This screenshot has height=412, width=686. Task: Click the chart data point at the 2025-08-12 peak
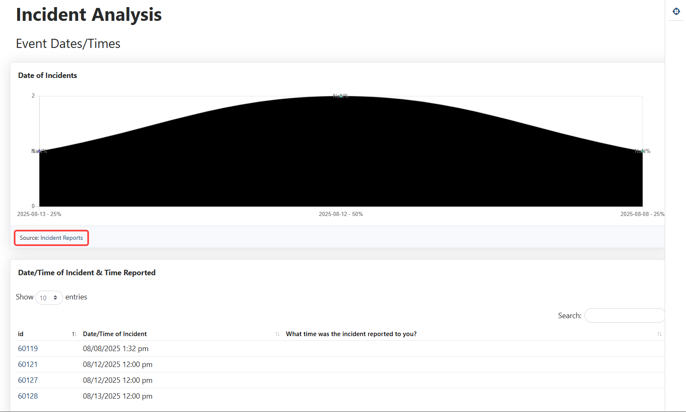[x=341, y=96]
